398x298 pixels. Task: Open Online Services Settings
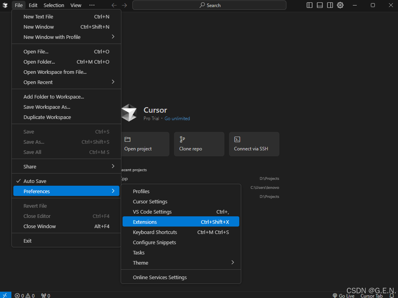[181, 278]
